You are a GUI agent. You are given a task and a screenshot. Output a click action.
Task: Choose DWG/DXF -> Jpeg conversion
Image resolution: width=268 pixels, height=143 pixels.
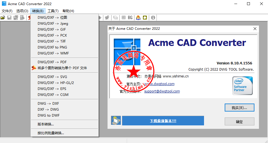tap(65, 24)
